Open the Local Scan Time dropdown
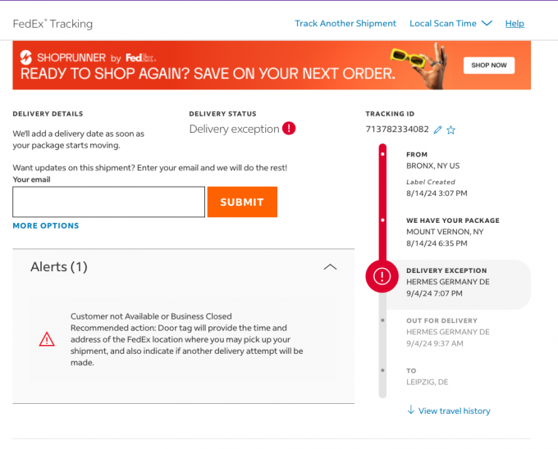 click(x=451, y=24)
